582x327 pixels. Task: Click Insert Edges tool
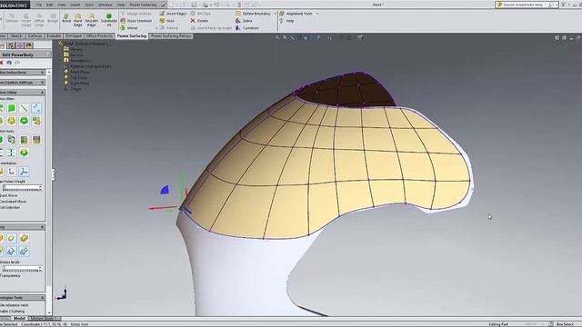[x=173, y=14]
